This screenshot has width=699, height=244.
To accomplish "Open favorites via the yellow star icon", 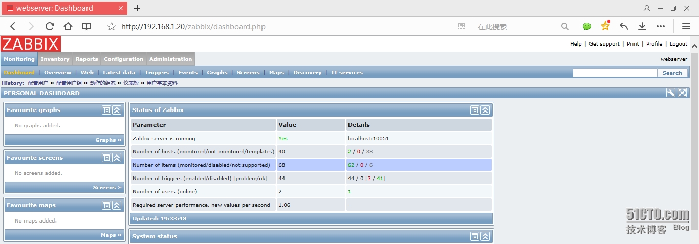I will point(605,26).
